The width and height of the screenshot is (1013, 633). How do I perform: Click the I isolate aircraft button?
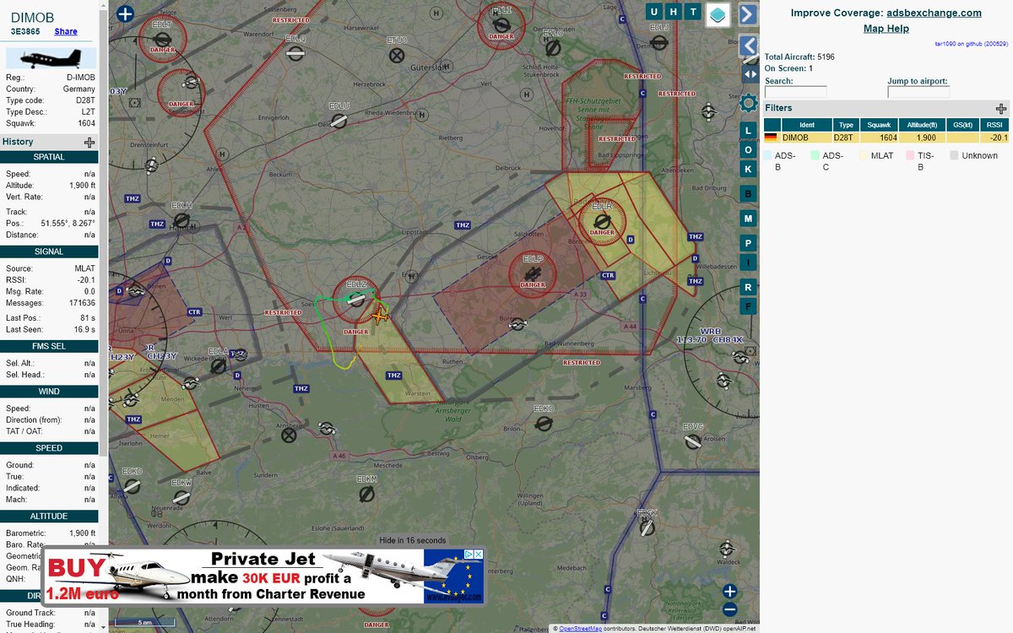click(746, 262)
